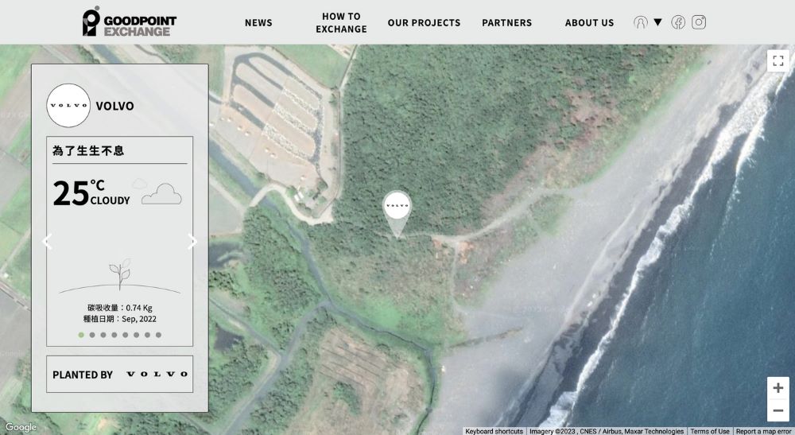This screenshot has width=795, height=435.
Task: Select the first green carousel dot
Action: tap(81, 335)
